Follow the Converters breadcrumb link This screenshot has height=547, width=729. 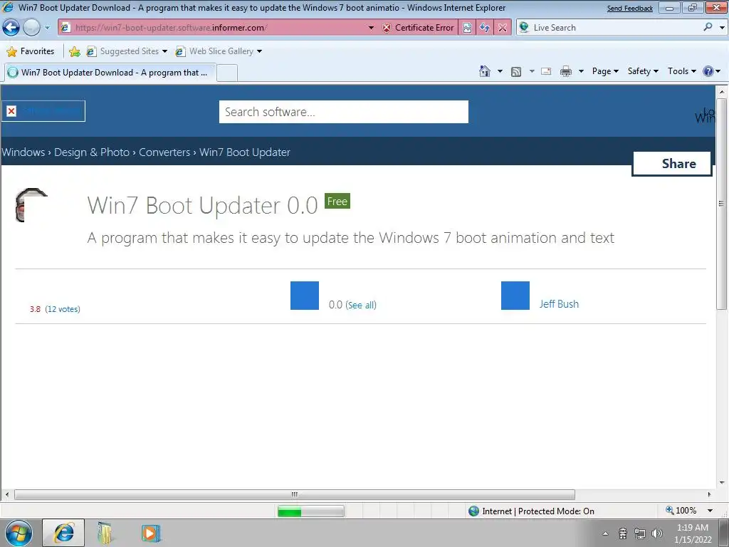tap(164, 152)
